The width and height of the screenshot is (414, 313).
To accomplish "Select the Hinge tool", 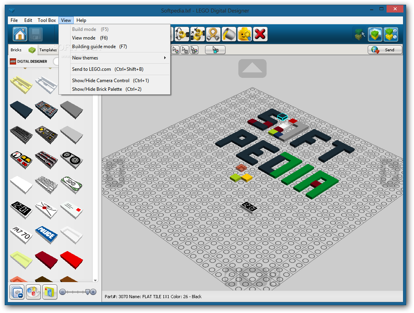I will [x=182, y=34].
